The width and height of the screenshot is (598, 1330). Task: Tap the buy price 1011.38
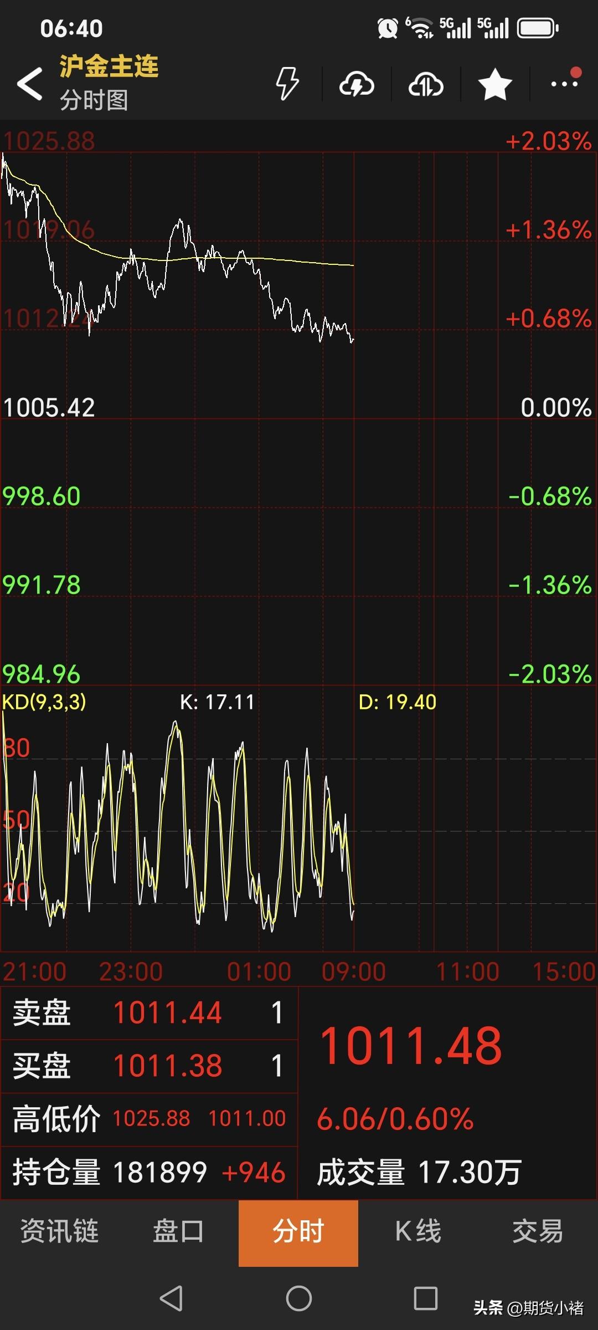[x=167, y=1066]
